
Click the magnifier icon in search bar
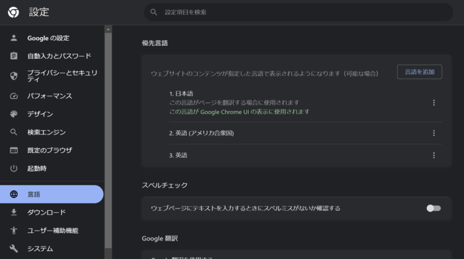click(x=153, y=12)
